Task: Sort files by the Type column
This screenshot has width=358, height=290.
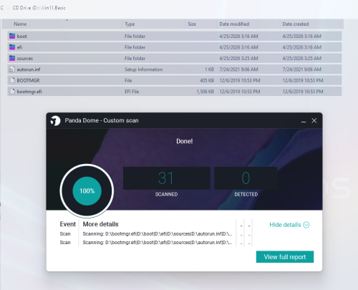Action: (154, 24)
